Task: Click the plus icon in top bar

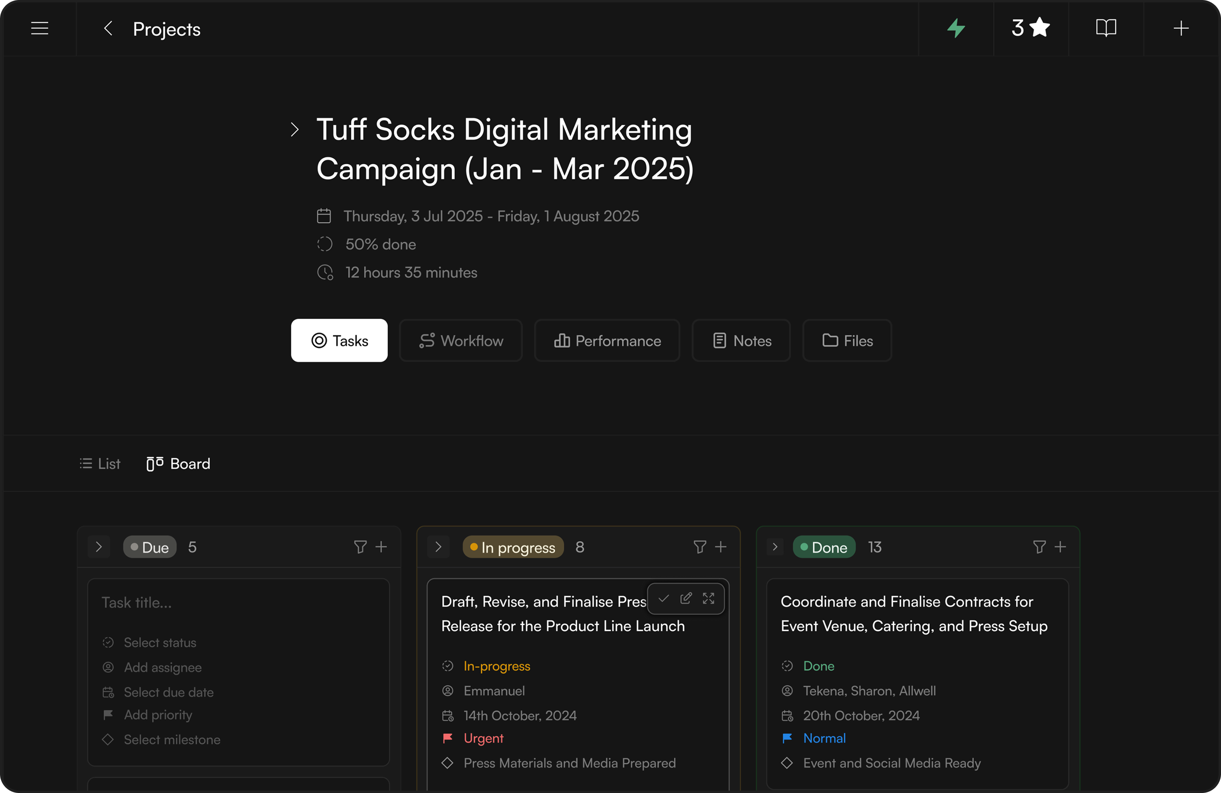Action: pos(1181,28)
